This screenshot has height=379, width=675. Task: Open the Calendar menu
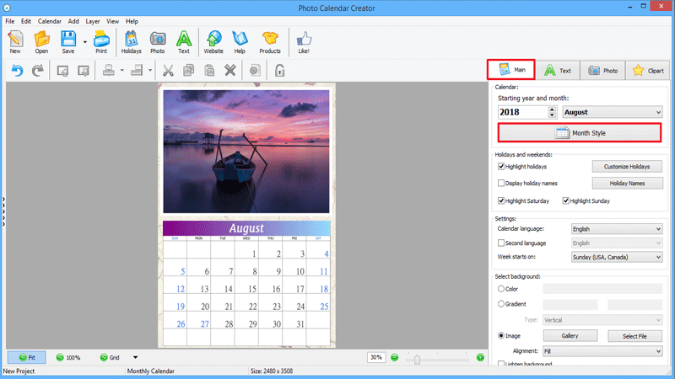50,21
